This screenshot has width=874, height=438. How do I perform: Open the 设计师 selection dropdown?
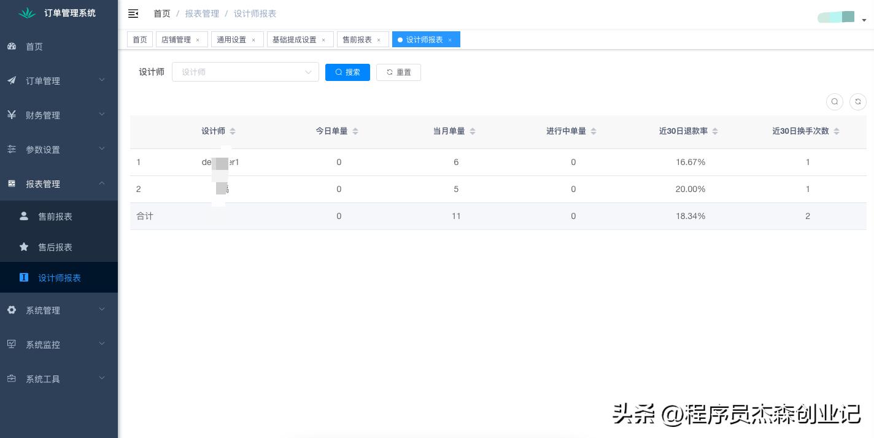246,72
